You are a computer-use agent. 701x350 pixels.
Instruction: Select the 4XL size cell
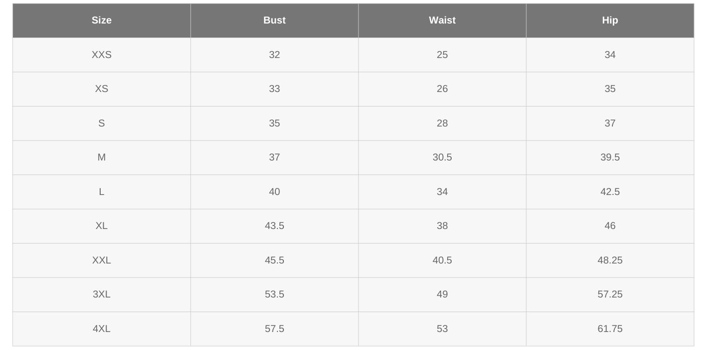(x=102, y=329)
